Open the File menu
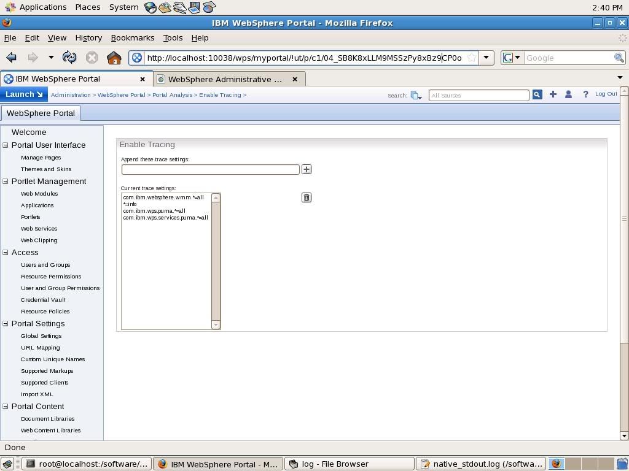This screenshot has width=629, height=471. 10,37
